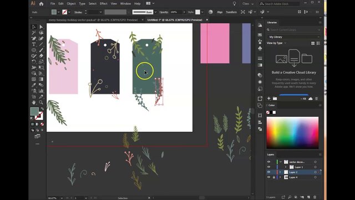355x200 pixels.
Task: Switch Libraries to list view
Action: [x=318, y=43]
